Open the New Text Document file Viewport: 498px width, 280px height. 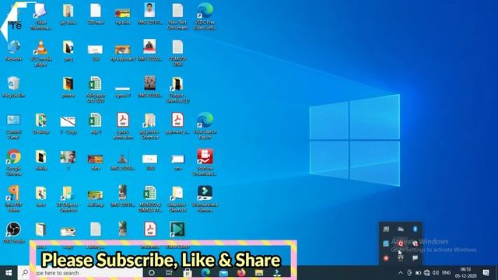click(x=177, y=16)
